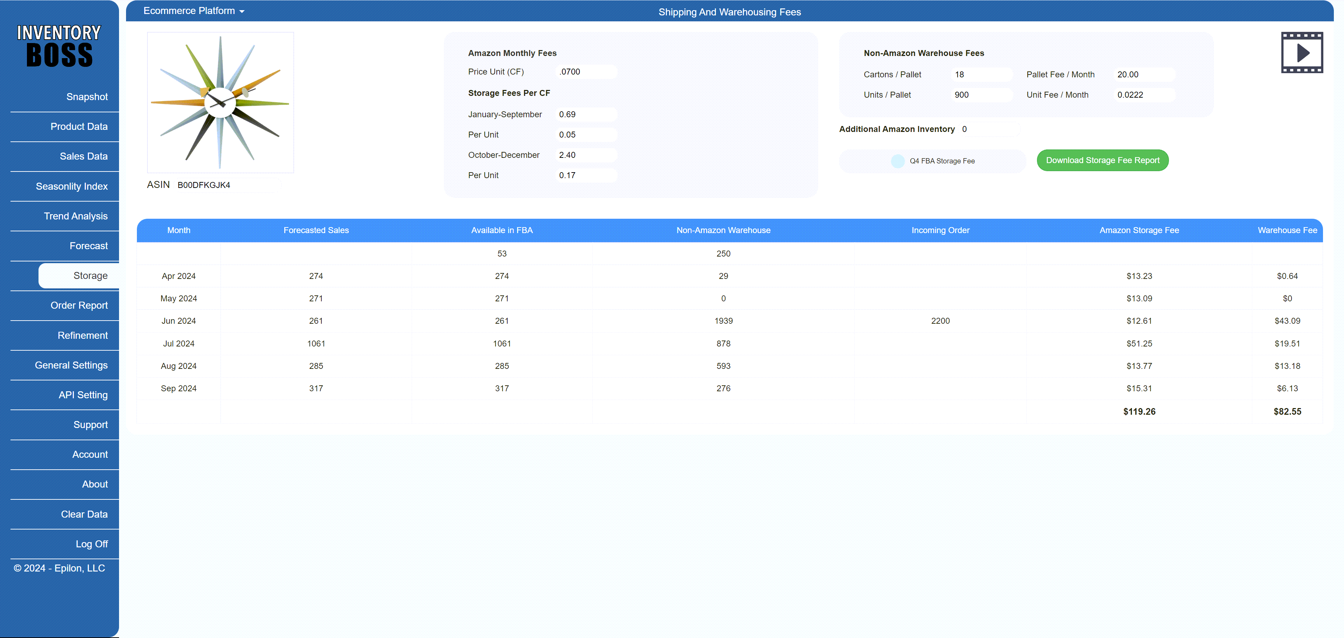Open Sales Data section
This screenshot has width=1344, height=638.
click(83, 156)
